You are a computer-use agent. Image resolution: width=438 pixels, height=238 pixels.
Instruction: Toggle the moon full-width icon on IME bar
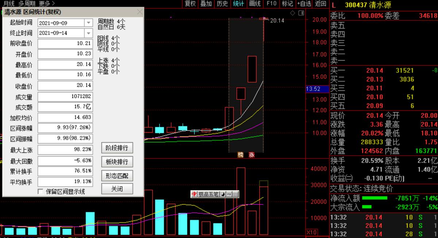223,194
